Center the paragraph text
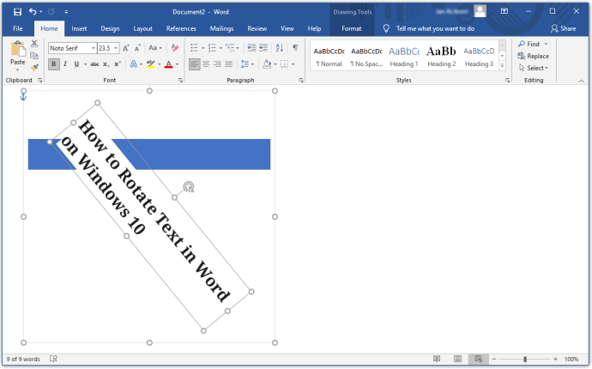Image resolution: width=592 pixels, height=369 pixels. pos(206,64)
